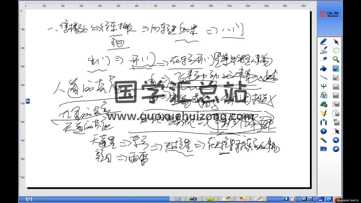The image size is (361, 203).
Task: Pick the paint bucket fill tool
Action: point(323,69)
